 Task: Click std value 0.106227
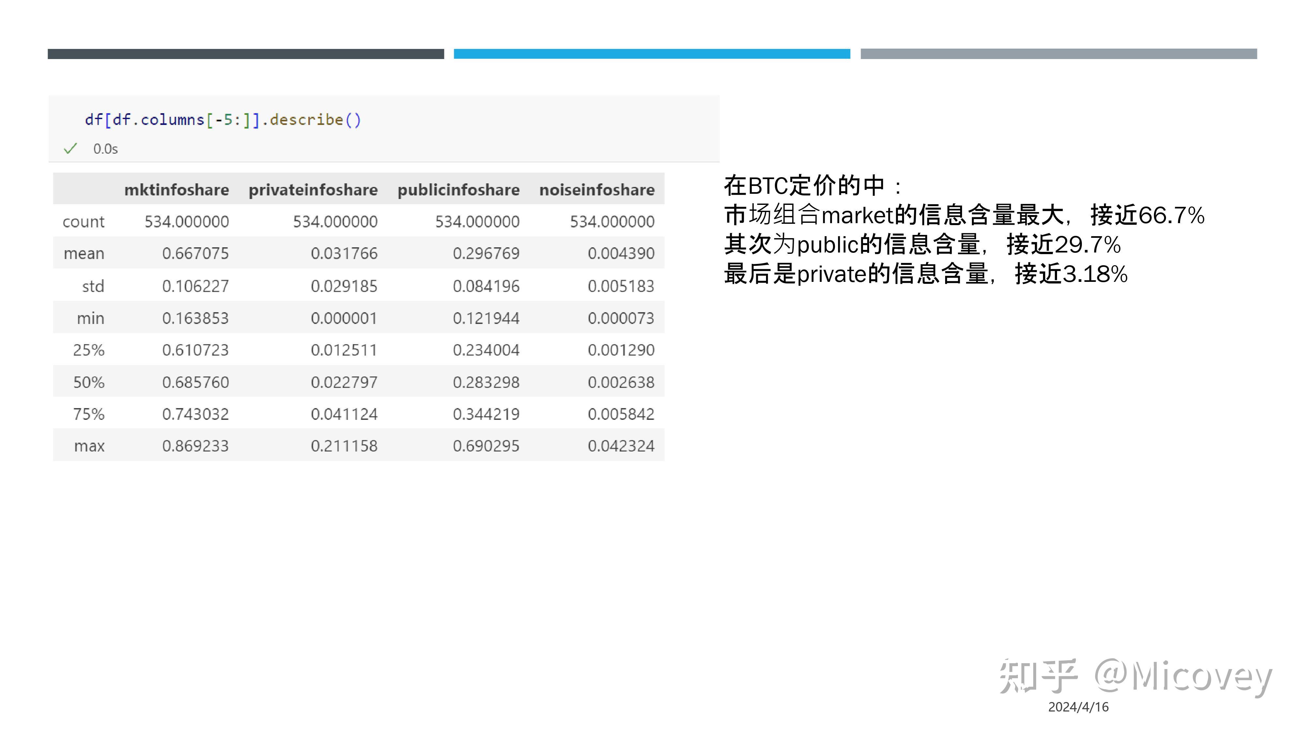click(x=195, y=286)
